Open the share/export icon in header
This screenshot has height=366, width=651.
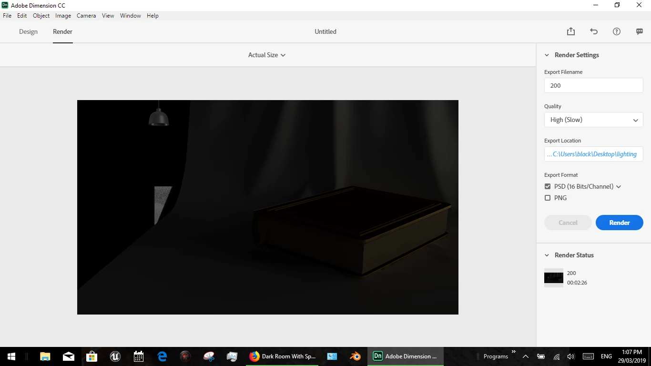click(571, 31)
